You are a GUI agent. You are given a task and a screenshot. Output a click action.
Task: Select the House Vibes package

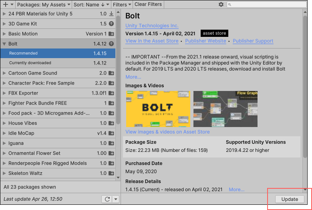[58, 123]
